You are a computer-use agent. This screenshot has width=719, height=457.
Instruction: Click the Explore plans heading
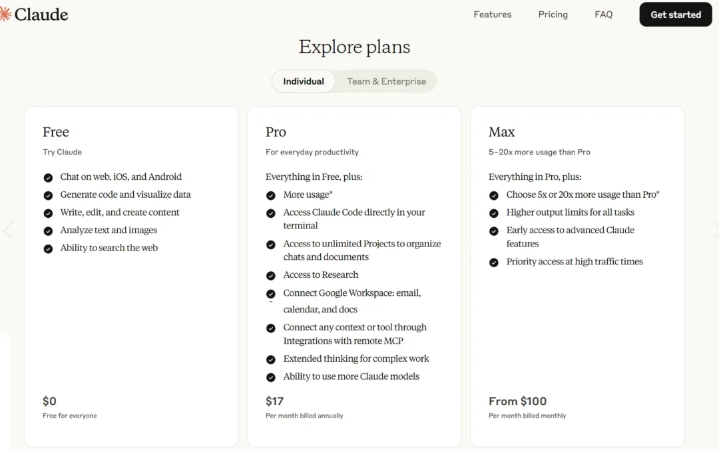[x=354, y=47]
